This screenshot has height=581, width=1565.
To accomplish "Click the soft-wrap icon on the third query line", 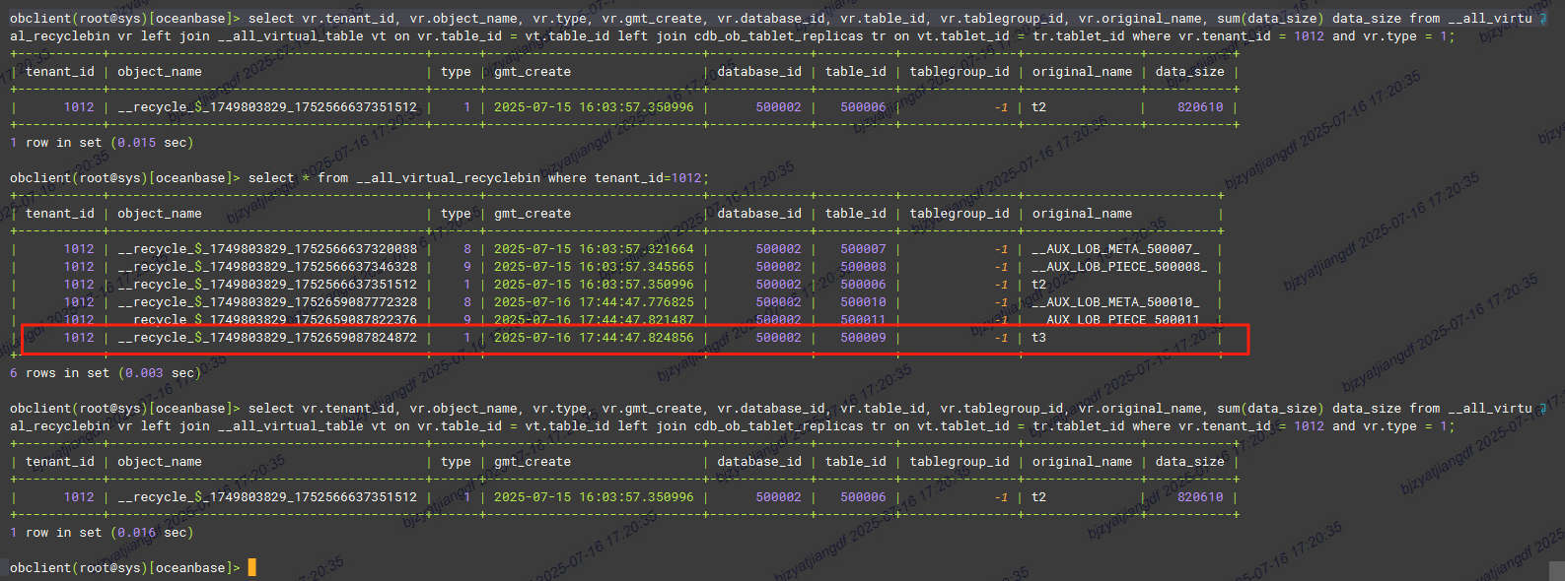I will pos(1543,409).
